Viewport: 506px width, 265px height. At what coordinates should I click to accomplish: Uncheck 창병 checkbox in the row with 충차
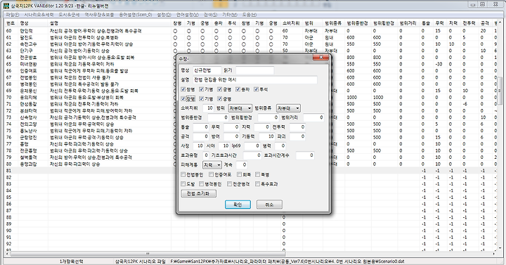(183, 89)
